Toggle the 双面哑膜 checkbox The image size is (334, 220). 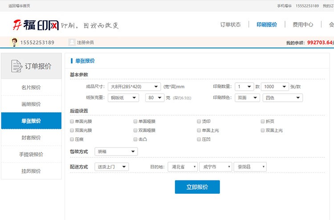pyautogui.click(x=135, y=130)
